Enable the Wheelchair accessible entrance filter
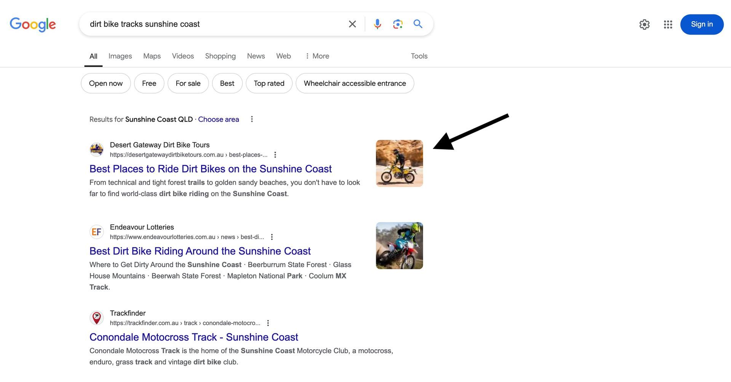This screenshot has width=731, height=382. 354,83
